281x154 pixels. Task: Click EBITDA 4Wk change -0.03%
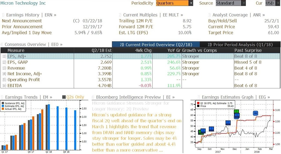pos(145,86)
